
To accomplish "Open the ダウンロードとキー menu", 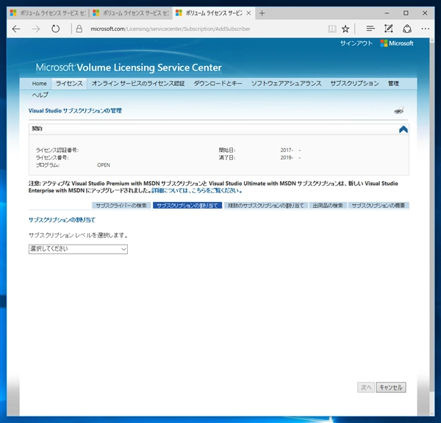I will point(218,84).
